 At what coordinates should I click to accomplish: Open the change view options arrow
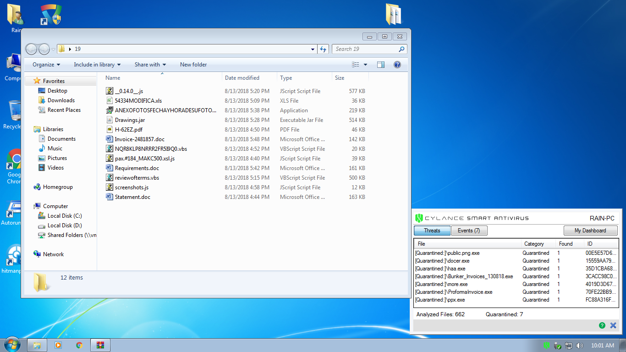pyautogui.click(x=365, y=65)
